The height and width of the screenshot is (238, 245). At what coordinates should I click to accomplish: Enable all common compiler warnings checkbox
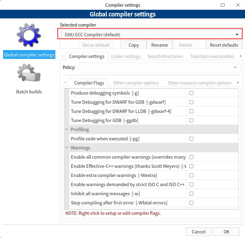[191, 157]
